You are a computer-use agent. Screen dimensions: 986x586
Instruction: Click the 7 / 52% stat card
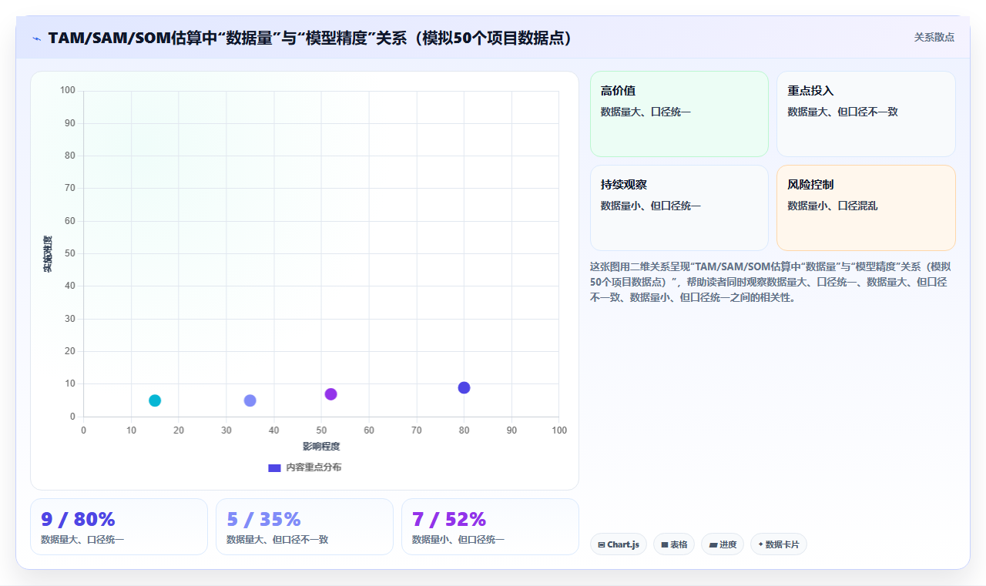[x=490, y=527]
